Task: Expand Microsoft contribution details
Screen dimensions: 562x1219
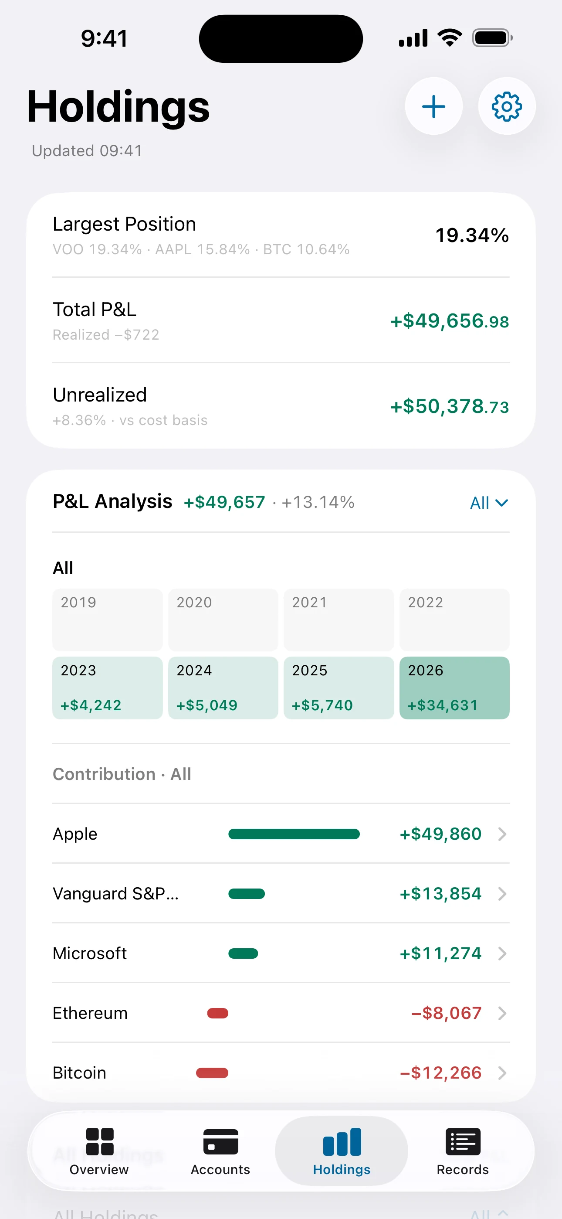Action: [281, 953]
